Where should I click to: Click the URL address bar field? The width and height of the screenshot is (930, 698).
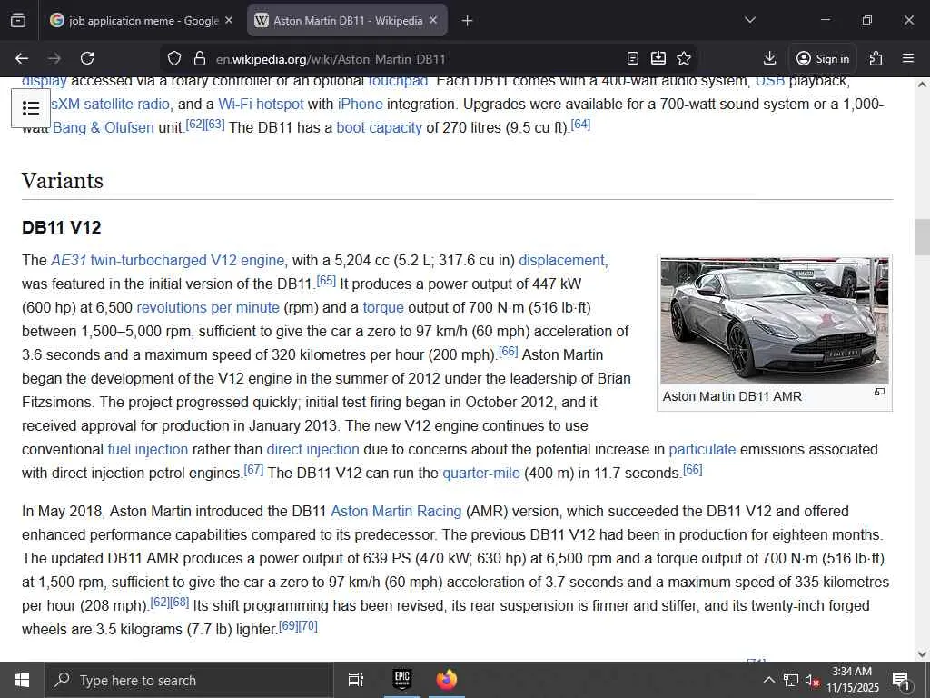[415, 59]
